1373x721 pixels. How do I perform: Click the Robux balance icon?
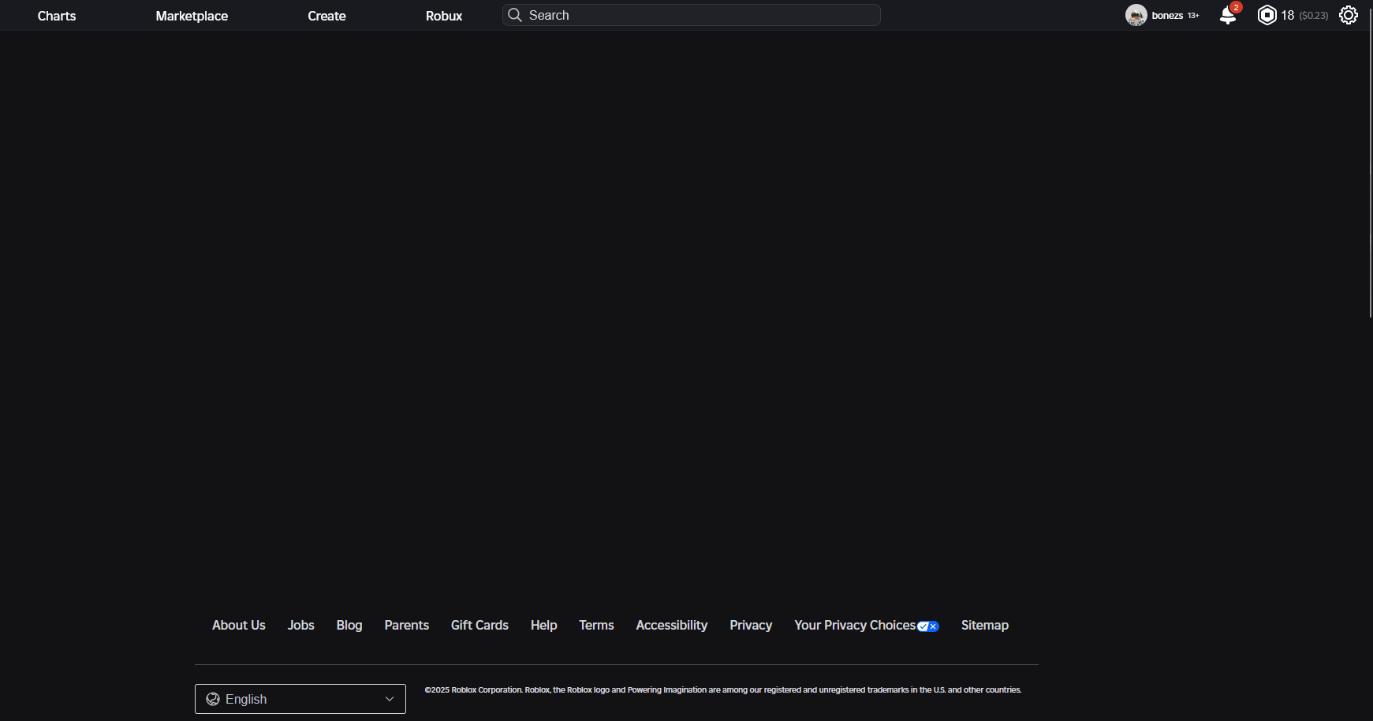point(1267,15)
